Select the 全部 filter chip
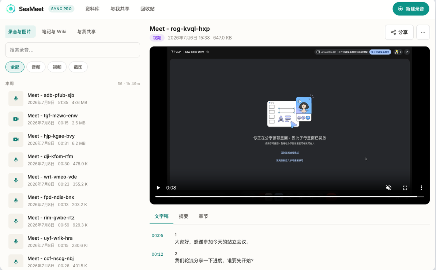The image size is (436, 270). [x=15, y=67]
